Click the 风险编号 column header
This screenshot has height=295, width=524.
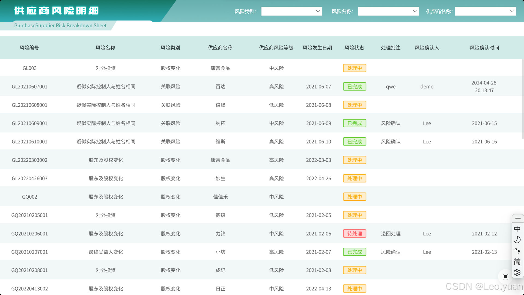(29, 48)
